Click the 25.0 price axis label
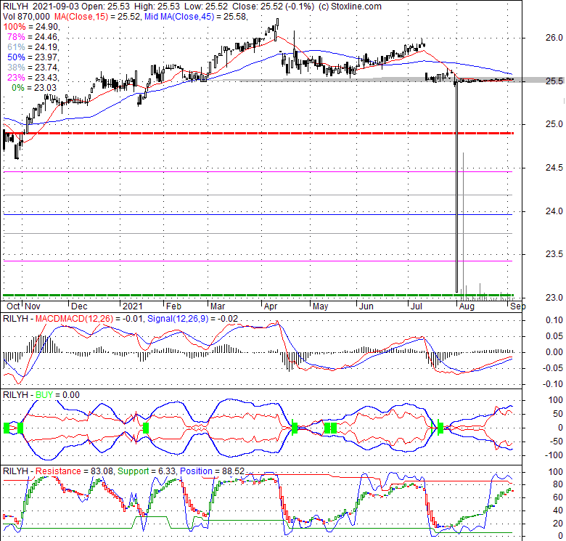The width and height of the screenshot is (566, 541). [554, 124]
